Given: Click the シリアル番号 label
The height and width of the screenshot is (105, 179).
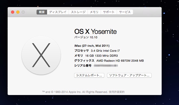Looking at the screenshot, I should pos(83,66).
